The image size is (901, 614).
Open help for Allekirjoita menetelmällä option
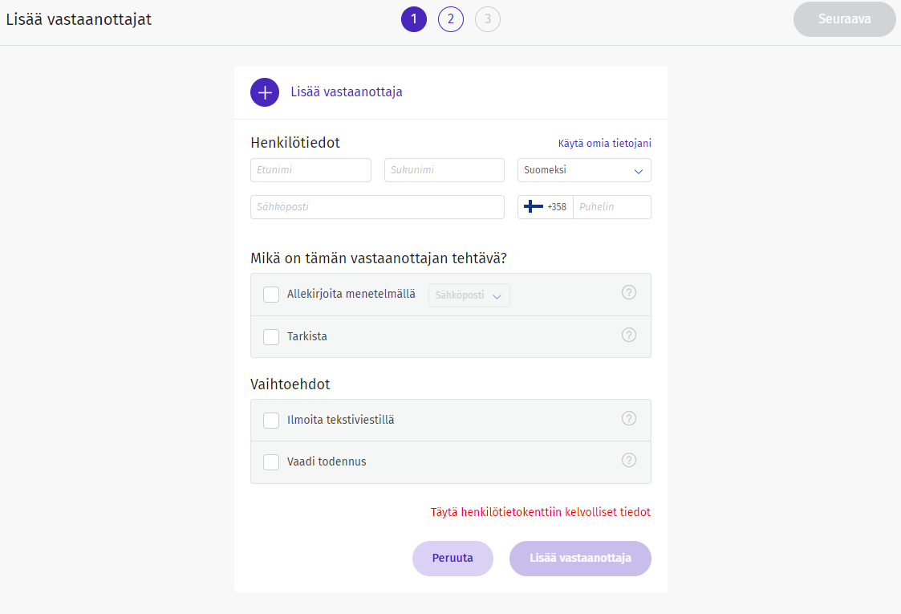point(629,293)
